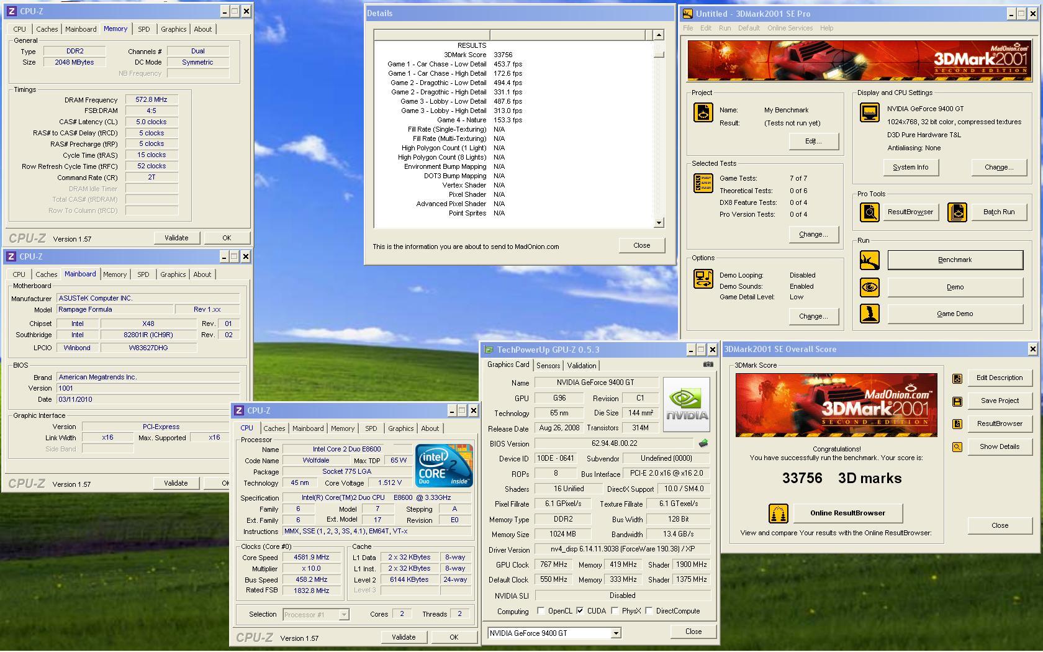This screenshot has width=1043, height=652.
Task: Click Validate in memory CPU-Z window
Action: 176,238
